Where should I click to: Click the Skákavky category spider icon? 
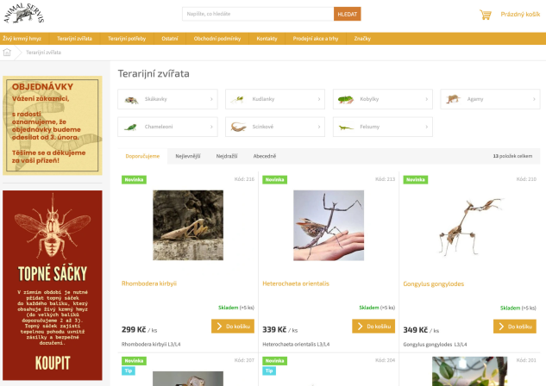[x=132, y=100]
